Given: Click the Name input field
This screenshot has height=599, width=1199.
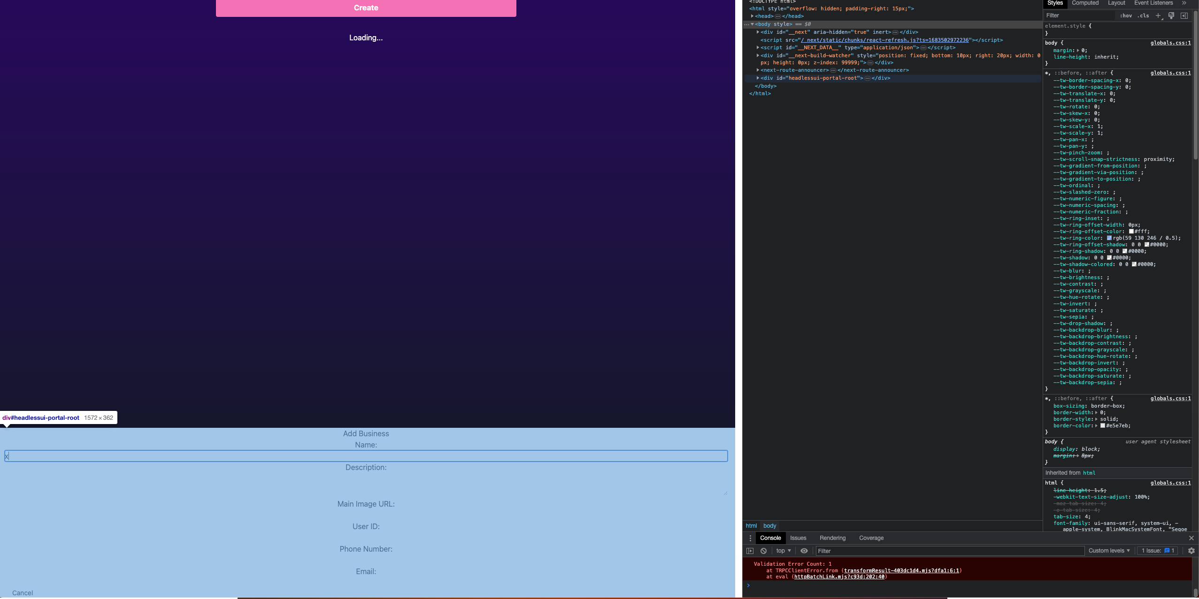Looking at the screenshot, I should (x=366, y=456).
